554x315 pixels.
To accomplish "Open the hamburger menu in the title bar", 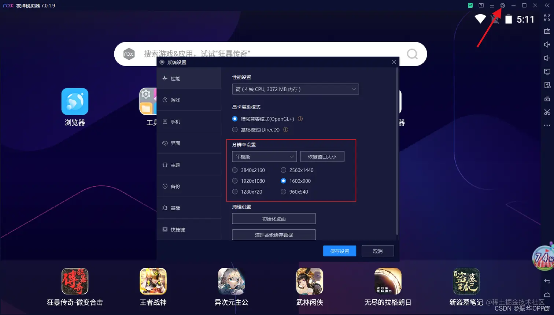I will 492,5.
